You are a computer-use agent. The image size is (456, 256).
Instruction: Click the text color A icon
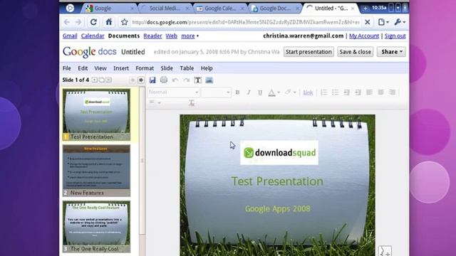(x=271, y=92)
